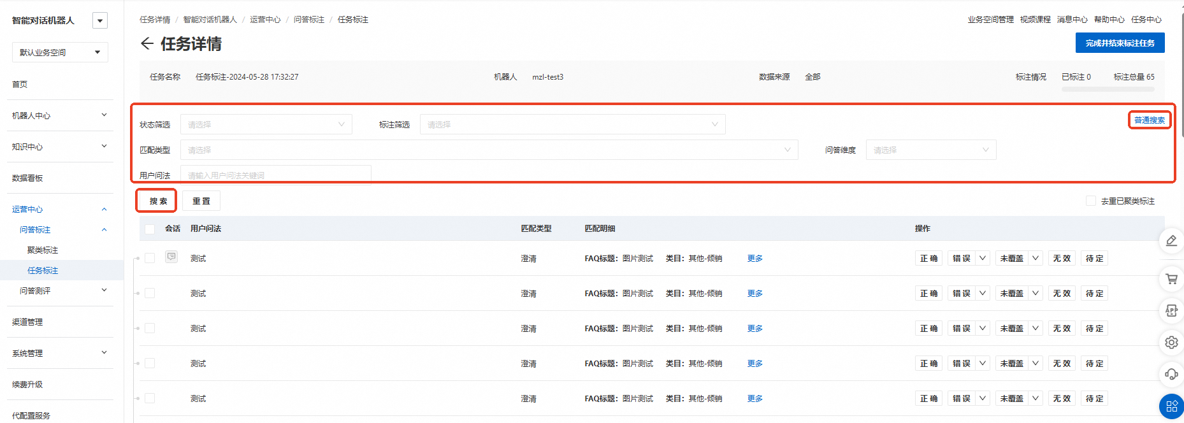This screenshot has height=423, width=1184.
Task: Click the 重置 button
Action: pos(201,201)
